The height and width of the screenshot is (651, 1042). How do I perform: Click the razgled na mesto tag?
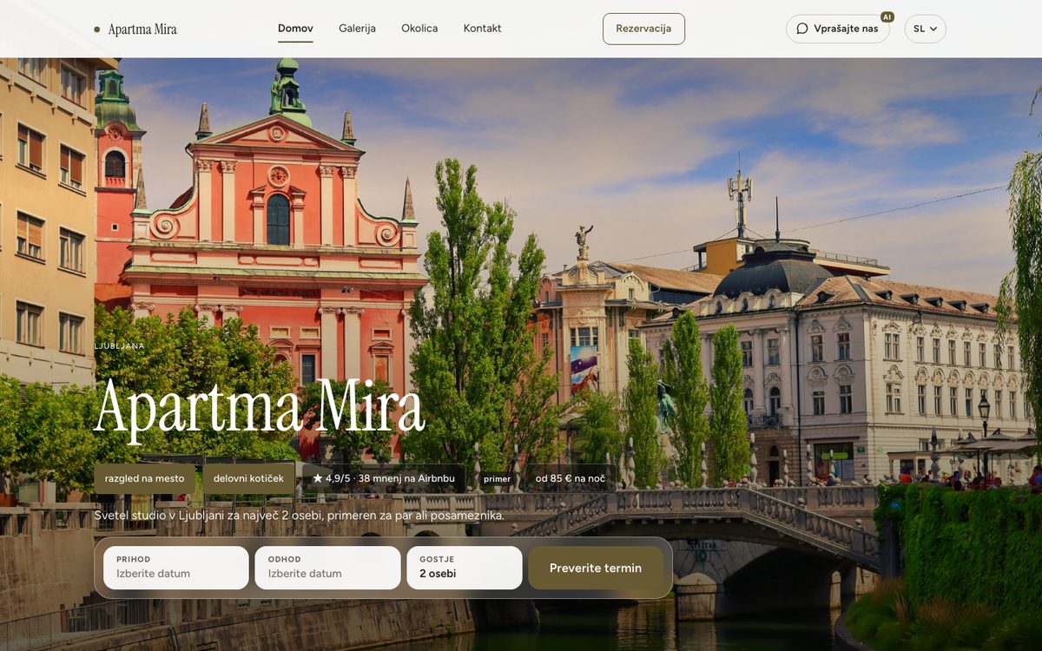[144, 478]
